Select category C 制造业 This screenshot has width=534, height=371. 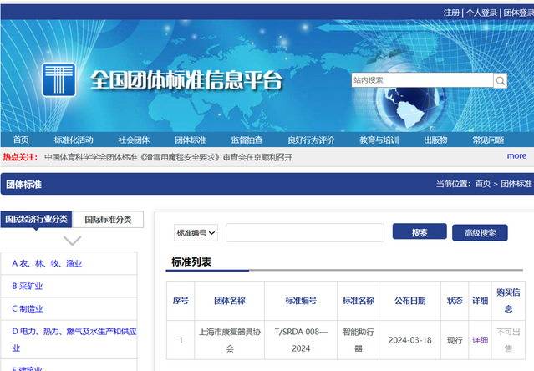coord(27,308)
